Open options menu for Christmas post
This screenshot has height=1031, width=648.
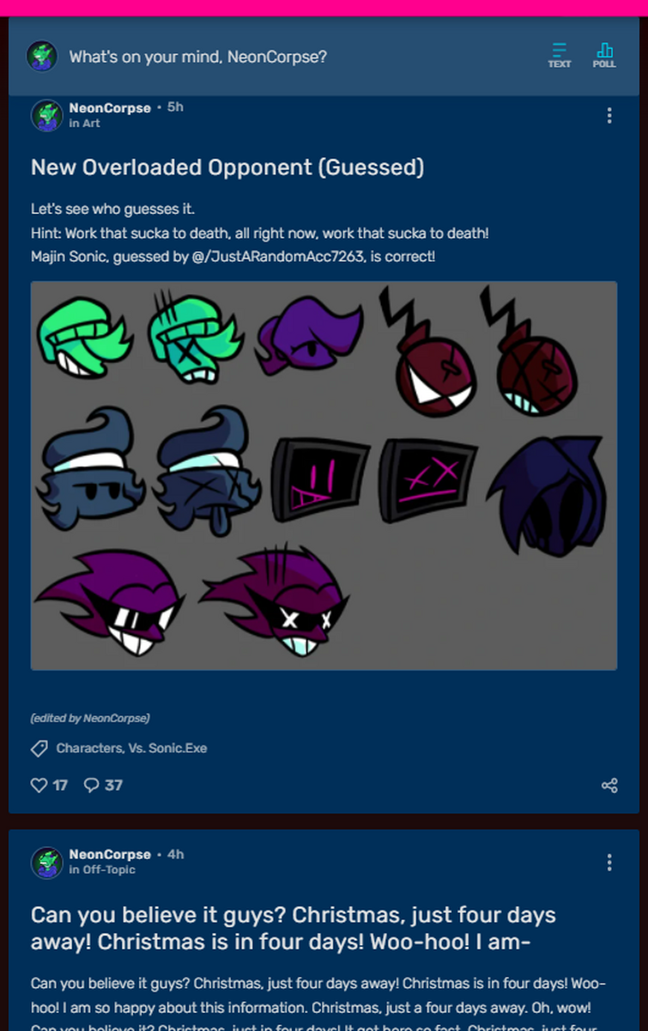point(609,862)
